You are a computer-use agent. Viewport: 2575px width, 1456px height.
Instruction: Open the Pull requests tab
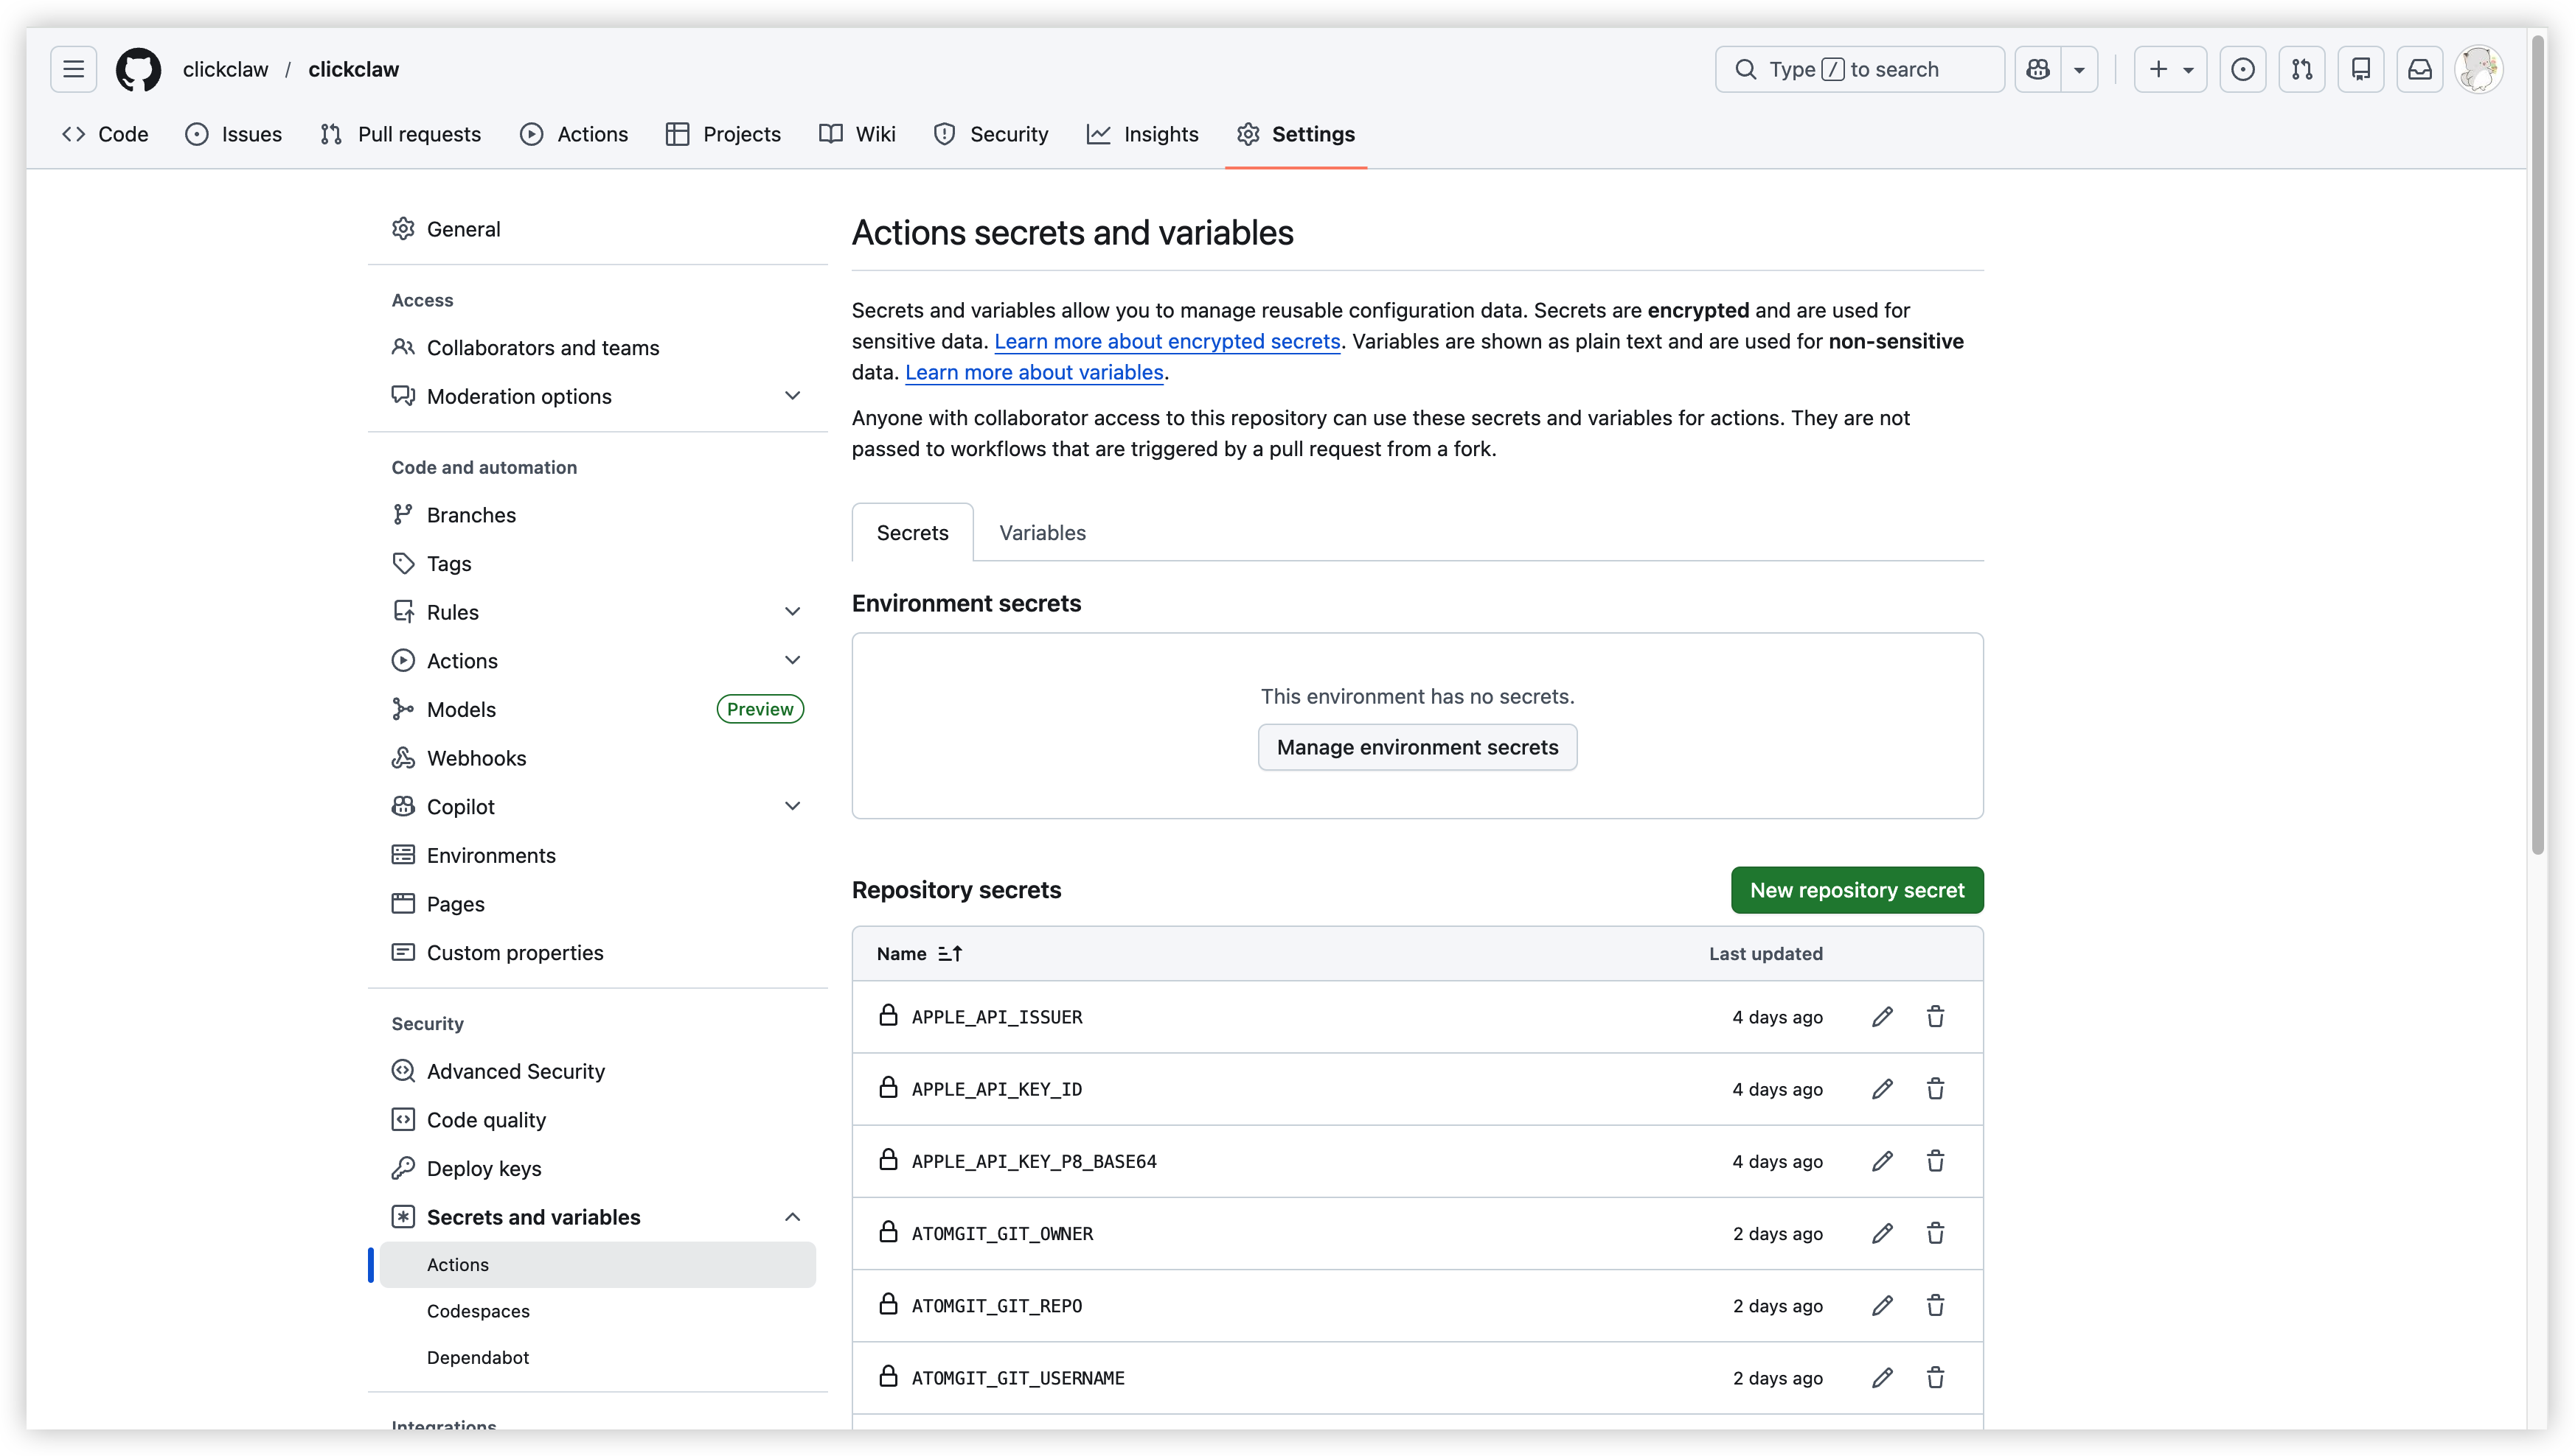(400, 134)
